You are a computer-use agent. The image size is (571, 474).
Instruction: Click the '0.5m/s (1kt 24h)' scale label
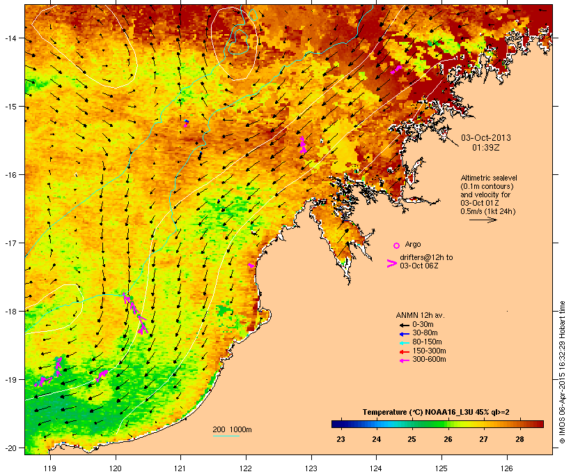click(x=488, y=211)
